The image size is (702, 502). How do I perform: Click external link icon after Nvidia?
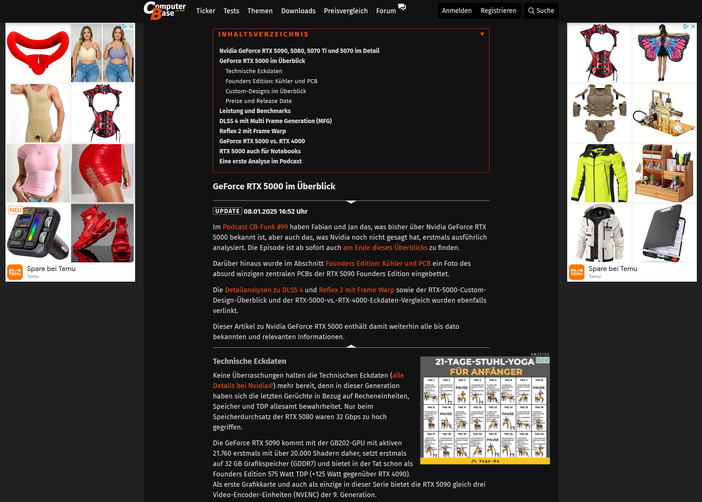pos(271,386)
